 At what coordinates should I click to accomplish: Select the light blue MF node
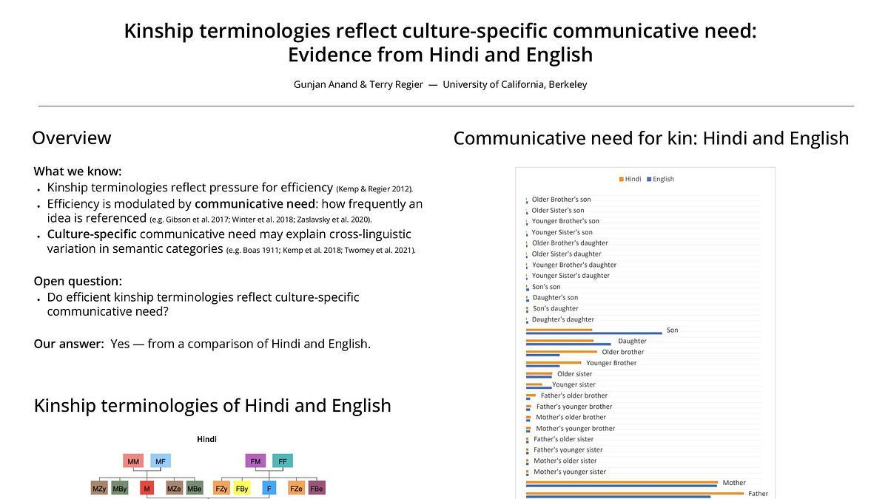(160, 461)
